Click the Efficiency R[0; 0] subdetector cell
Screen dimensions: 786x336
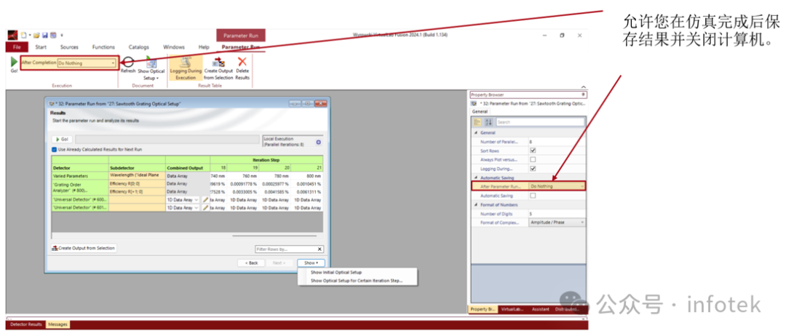point(137,184)
